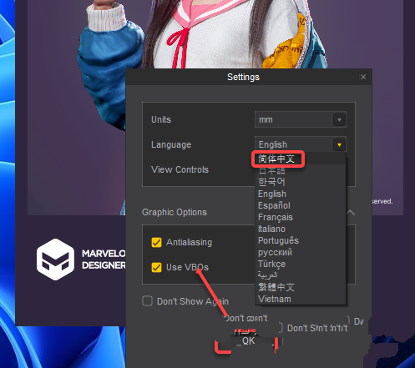Confirm settings with the OK button

248,341
